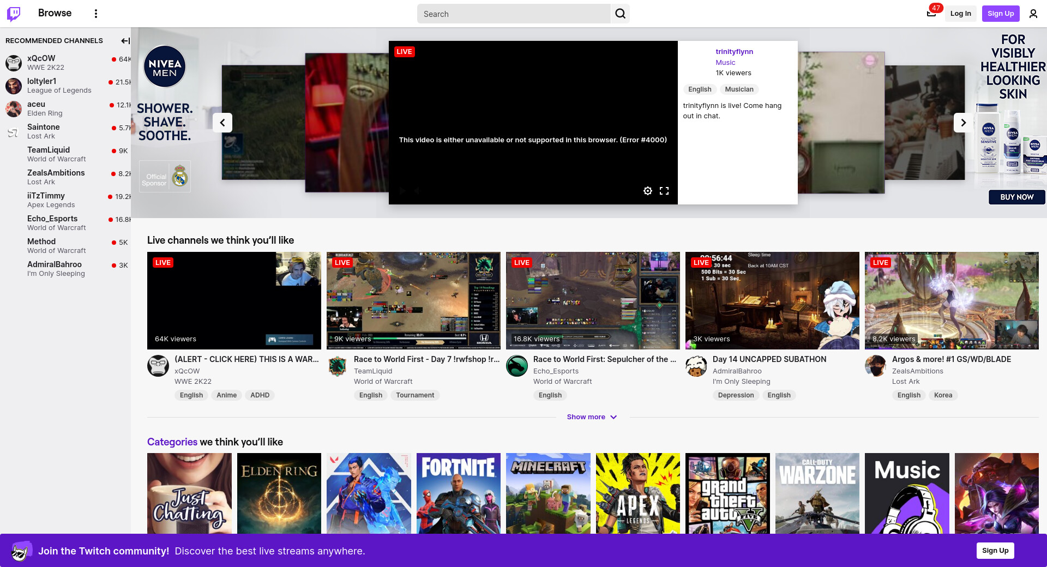Screen dimensions: 1047x567
Task: Enter fullscreen on featured stream
Action: (x=664, y=191)
